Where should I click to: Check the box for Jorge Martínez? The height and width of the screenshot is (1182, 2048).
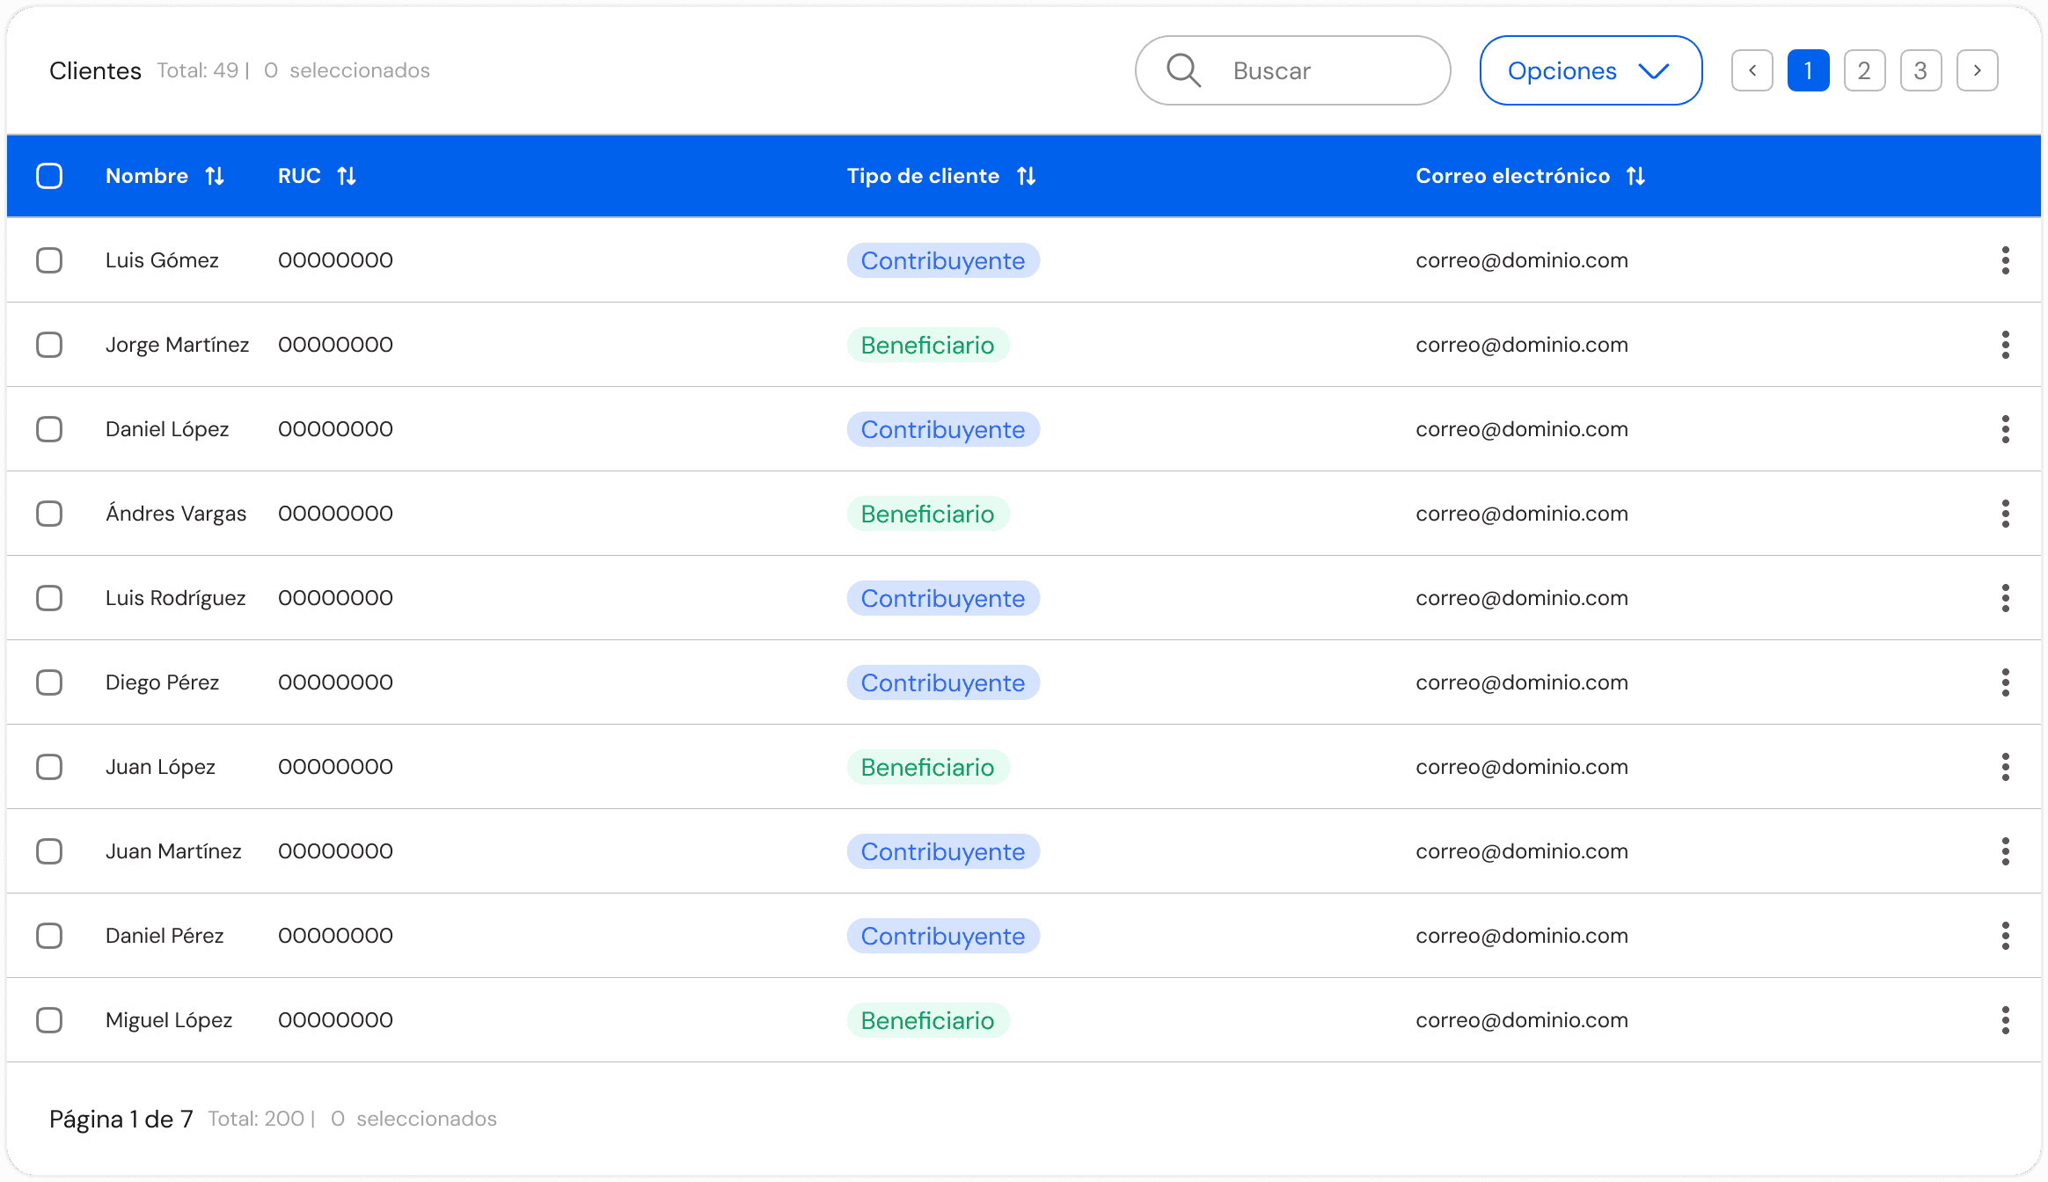[x=49, y=345]
